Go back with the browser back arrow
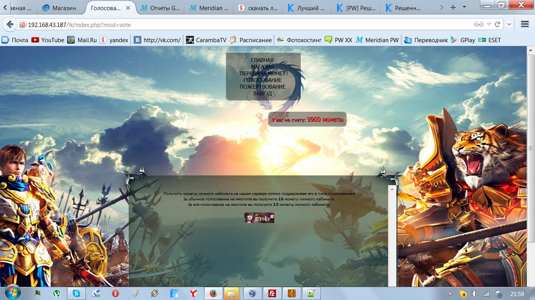 pyautogui.click(x=10, y=24)
